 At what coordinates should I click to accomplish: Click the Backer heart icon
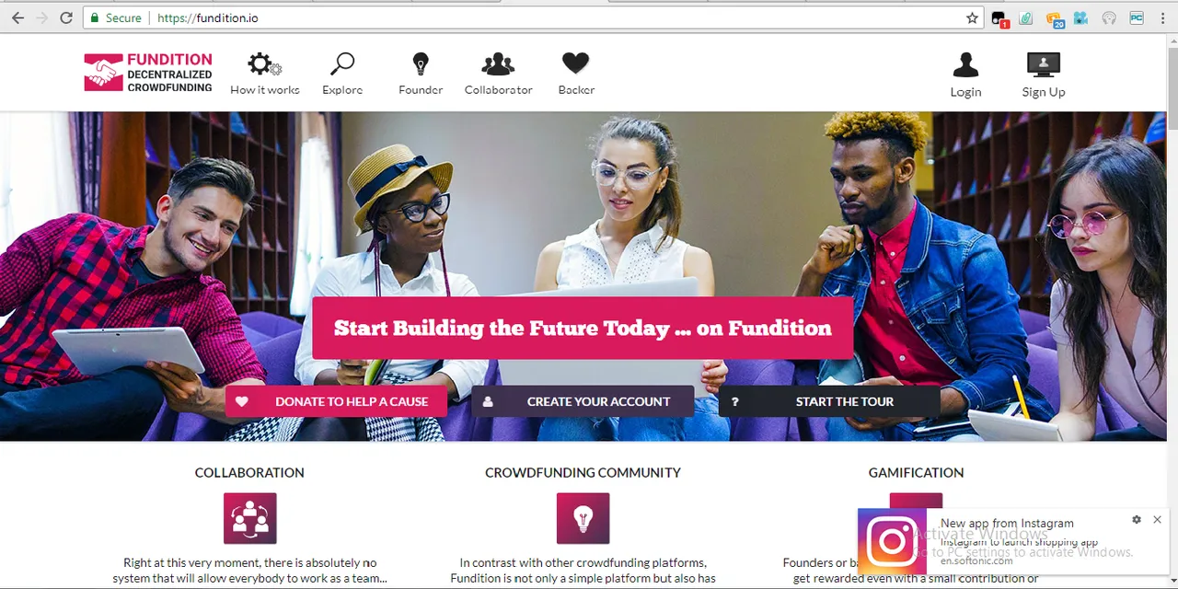click(576, 64)
